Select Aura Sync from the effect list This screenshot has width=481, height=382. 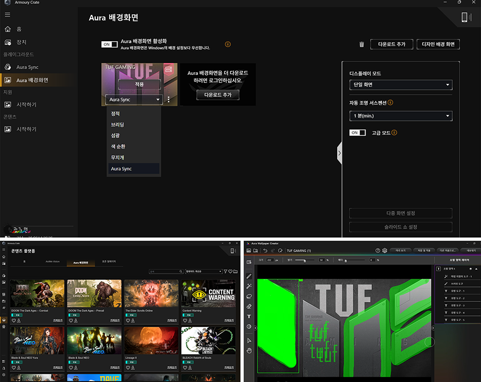pos(134,169)
